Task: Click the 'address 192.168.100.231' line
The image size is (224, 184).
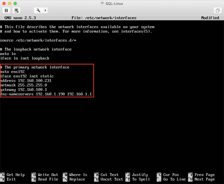Action: (26, 81)
